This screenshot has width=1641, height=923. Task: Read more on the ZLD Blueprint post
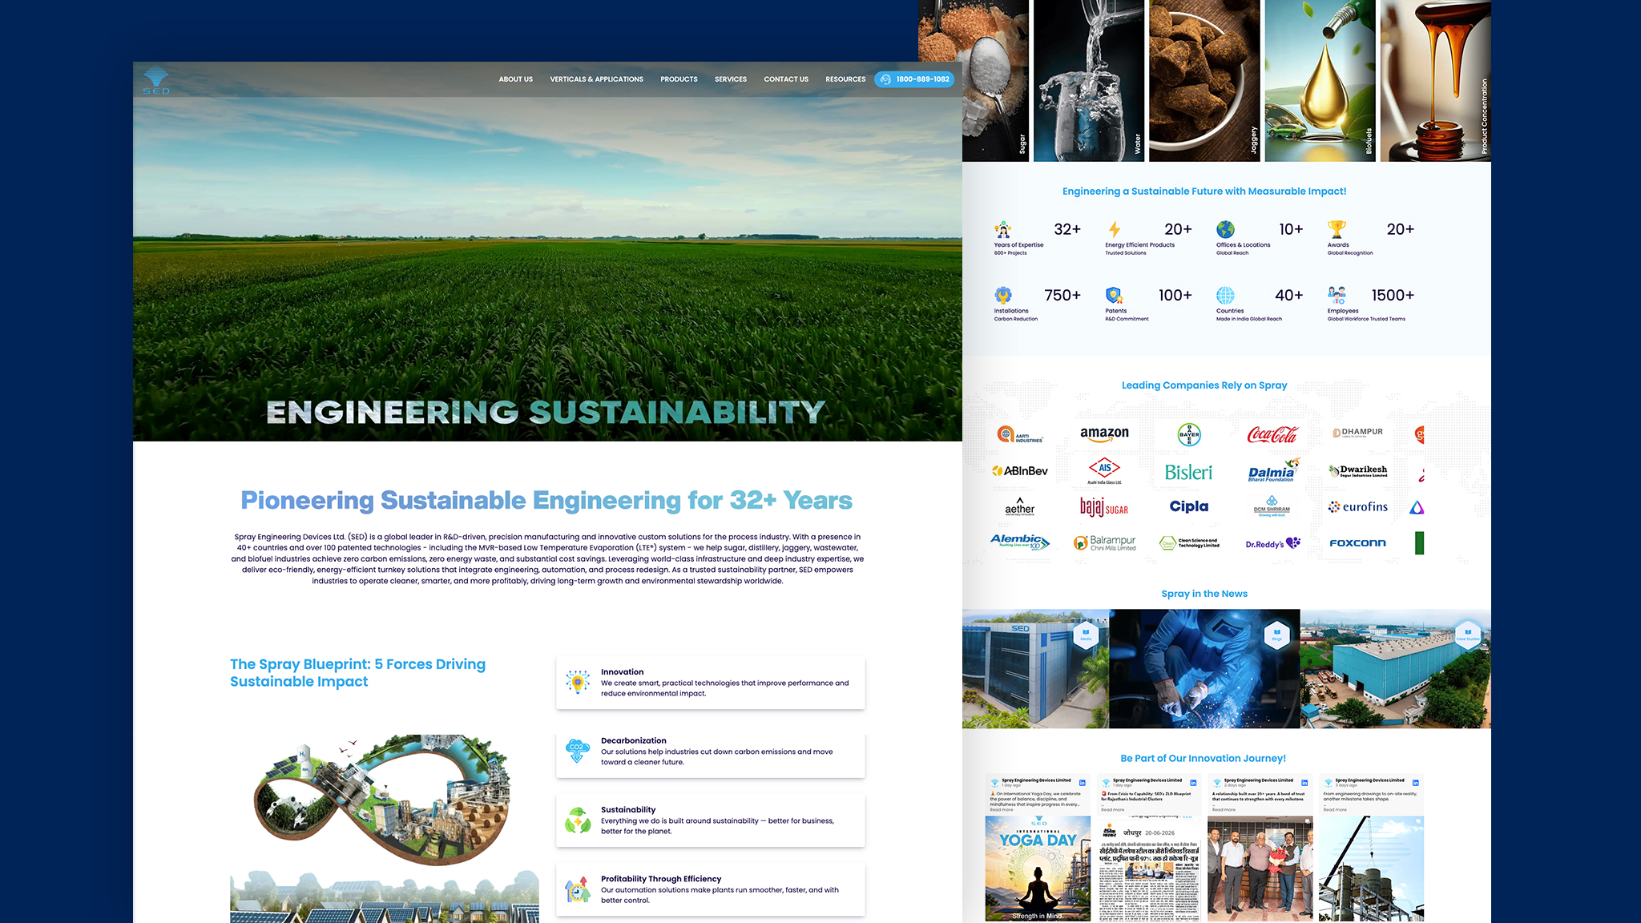(1112, 810)
